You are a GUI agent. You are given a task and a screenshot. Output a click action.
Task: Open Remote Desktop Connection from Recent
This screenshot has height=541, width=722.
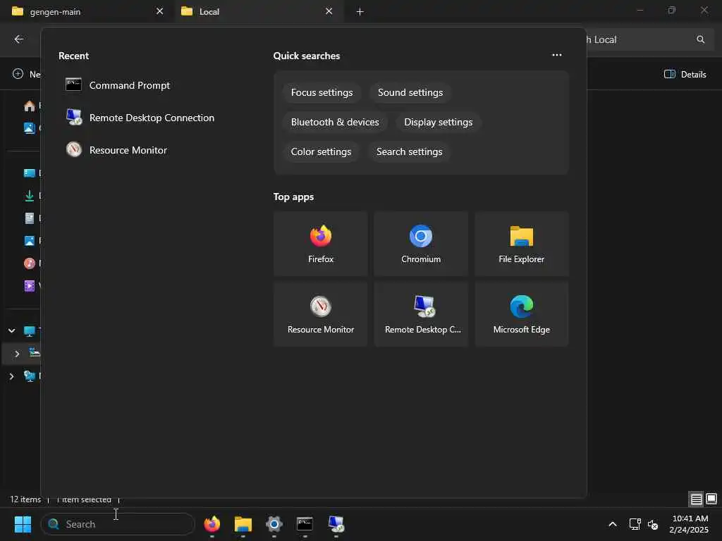140,118
